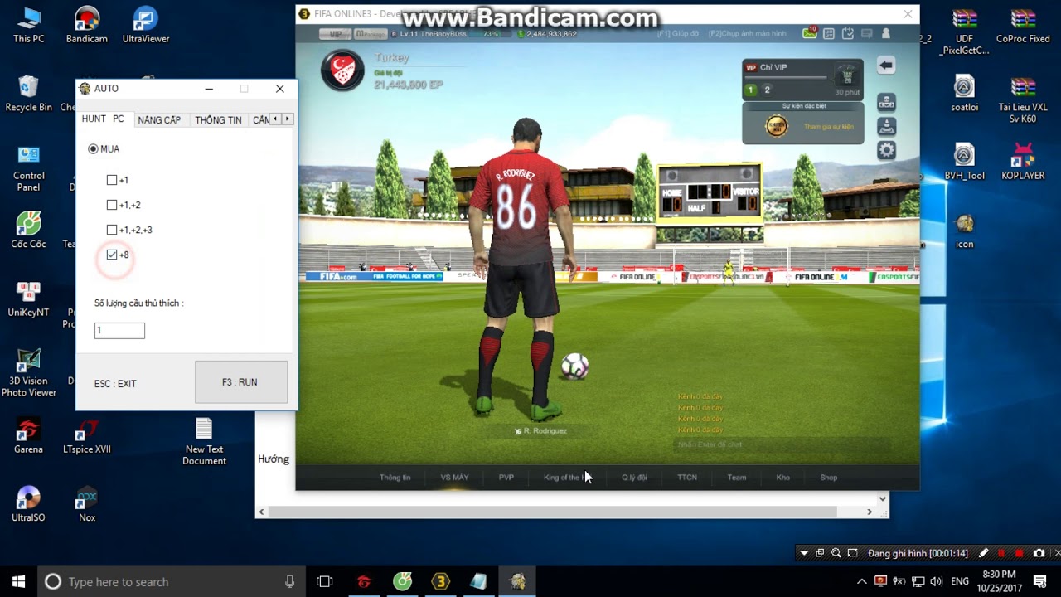Screen dimensions: 1061x597
Task: Click the squad formation icon above the cone icon
Action: click(x=886, y=103)
